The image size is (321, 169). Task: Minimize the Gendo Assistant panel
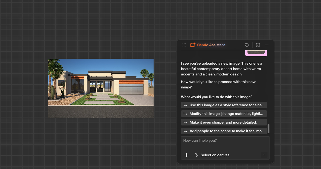coord(266,45)
